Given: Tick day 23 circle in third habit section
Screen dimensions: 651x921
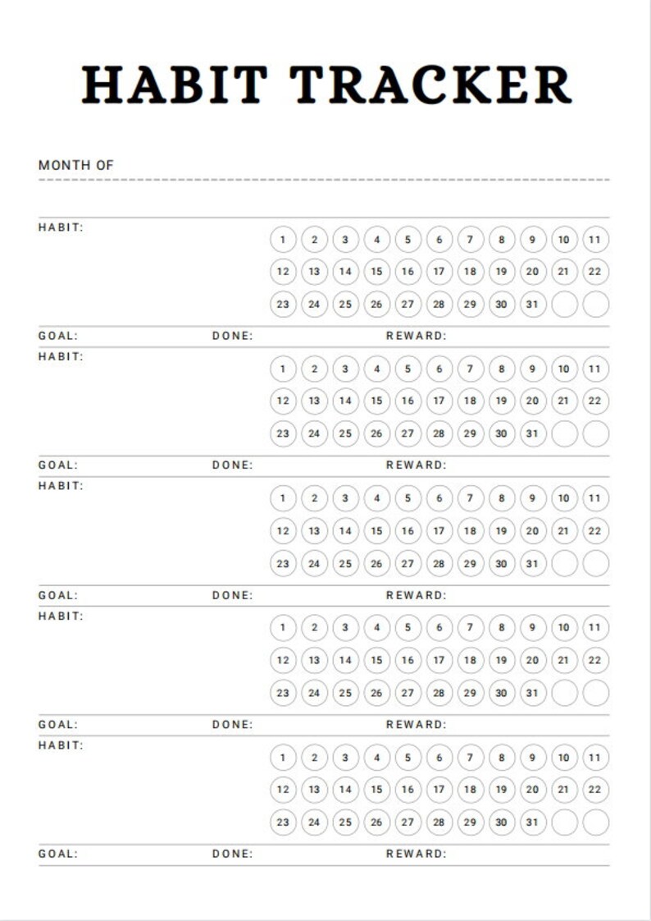Looking at the screenshot, I should [283, 563].
